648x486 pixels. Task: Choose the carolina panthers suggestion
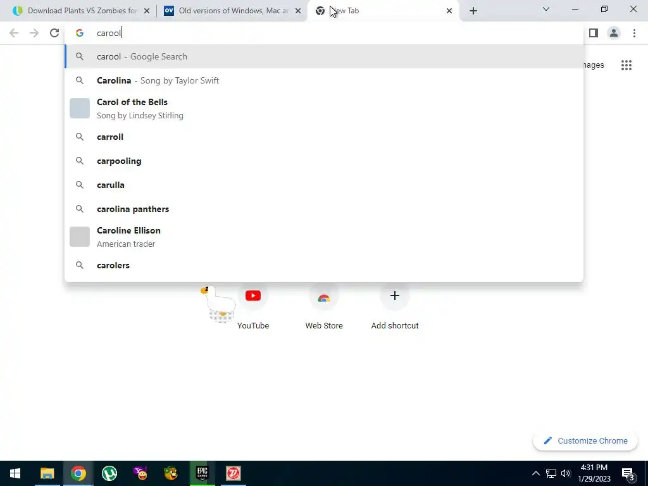point(324,209)
